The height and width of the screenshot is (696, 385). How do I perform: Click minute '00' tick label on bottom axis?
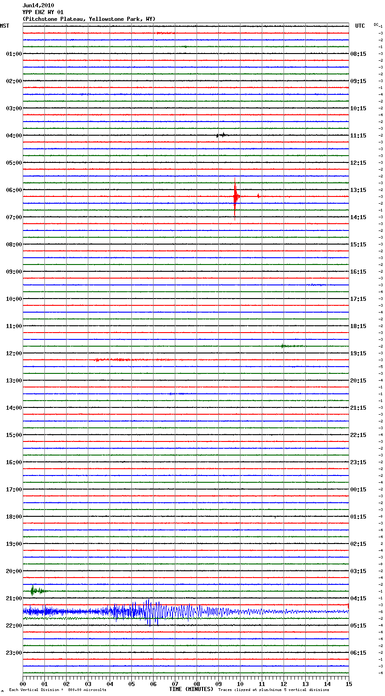click(23, 684)
